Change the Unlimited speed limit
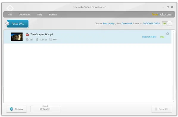Viewport: 178px width, 117px height. pos(45,109)
